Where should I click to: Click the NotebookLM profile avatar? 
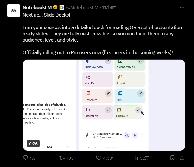coord(13,11)
